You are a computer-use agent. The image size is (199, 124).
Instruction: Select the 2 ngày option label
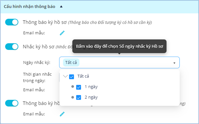tap(91, 97)
